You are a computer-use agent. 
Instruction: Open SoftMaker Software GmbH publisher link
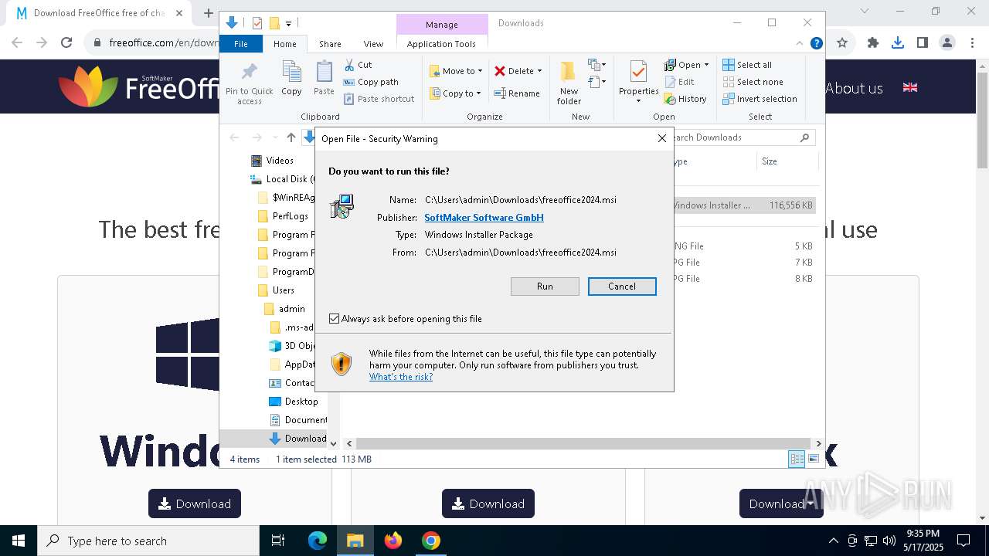pos(484,218)
